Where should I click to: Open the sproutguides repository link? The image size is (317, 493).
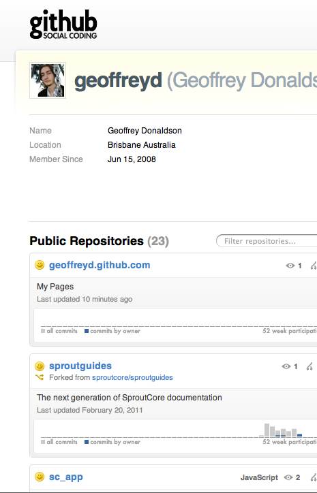pos(80,366)
